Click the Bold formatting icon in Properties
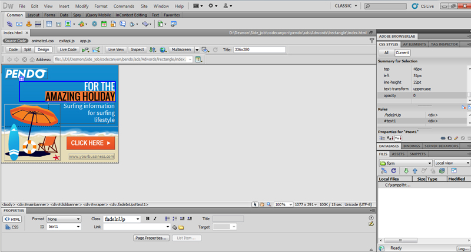 147,219
